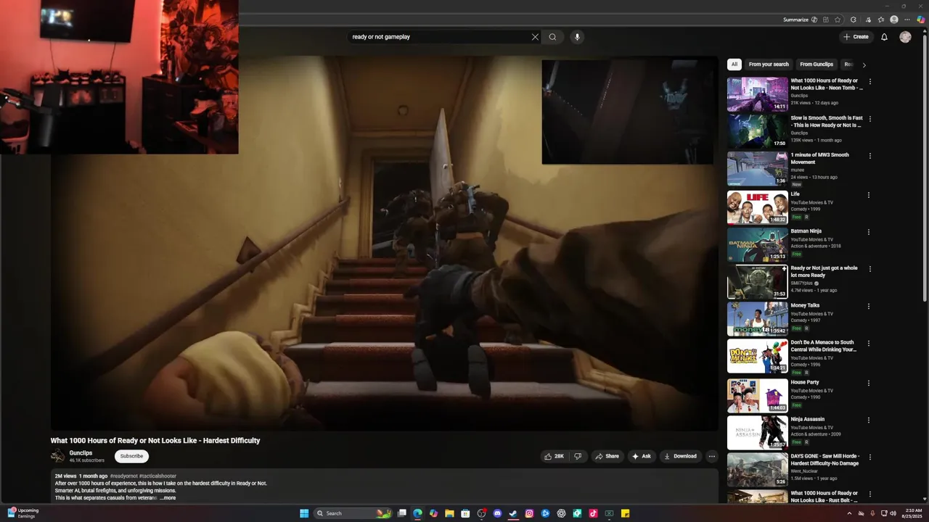929x522 pixels.
Task: Open Microsoft Edge from the taskbar
Action: [x=417, y=513]
